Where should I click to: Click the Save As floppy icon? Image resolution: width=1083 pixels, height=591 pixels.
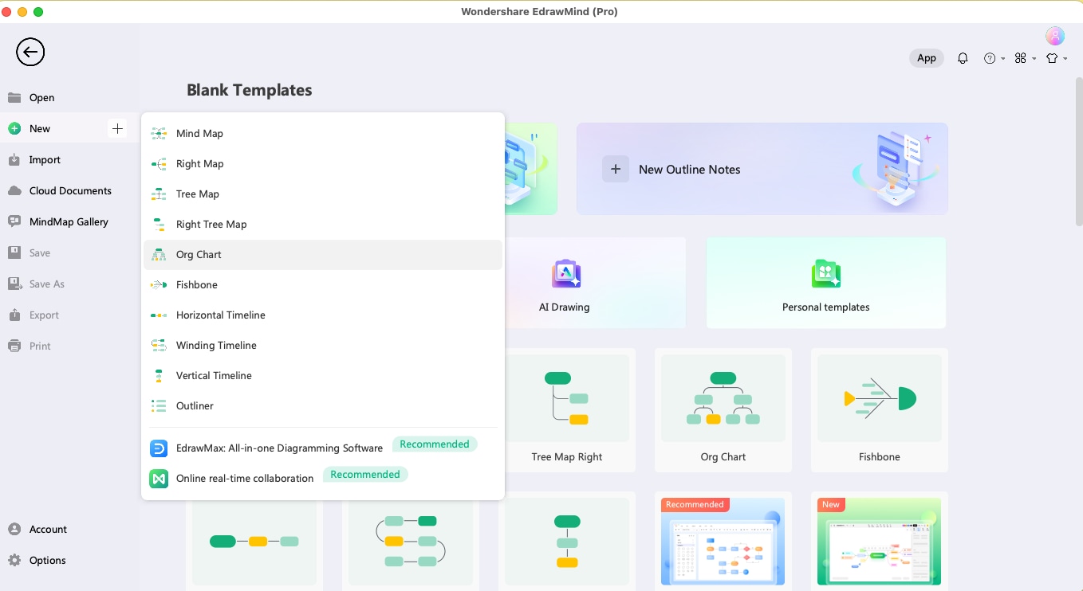pyautogui.click(x=14, y=284)
